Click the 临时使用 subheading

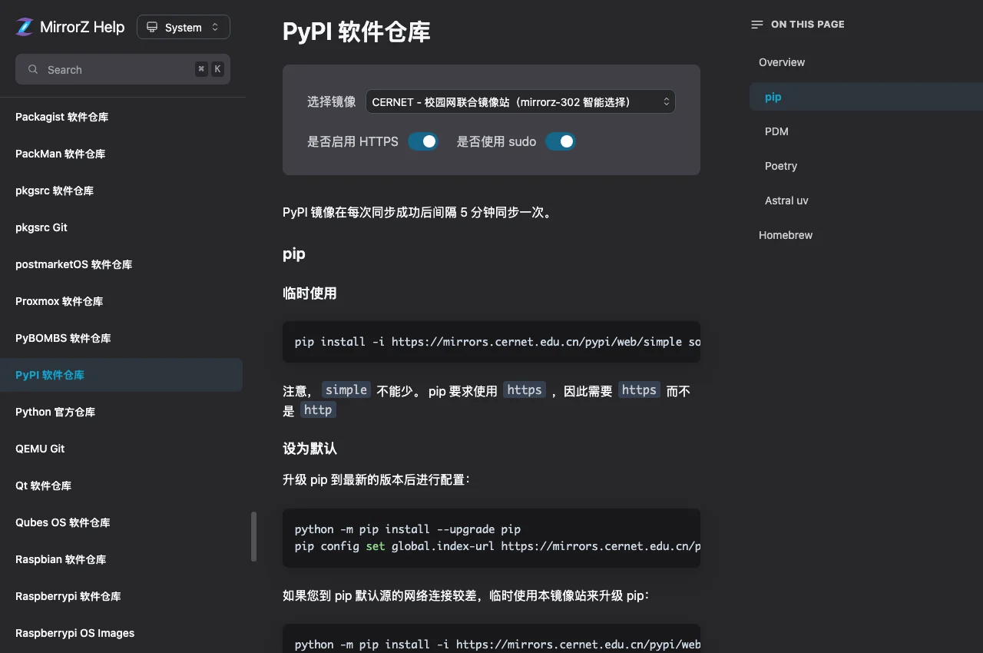click(309, 293)
